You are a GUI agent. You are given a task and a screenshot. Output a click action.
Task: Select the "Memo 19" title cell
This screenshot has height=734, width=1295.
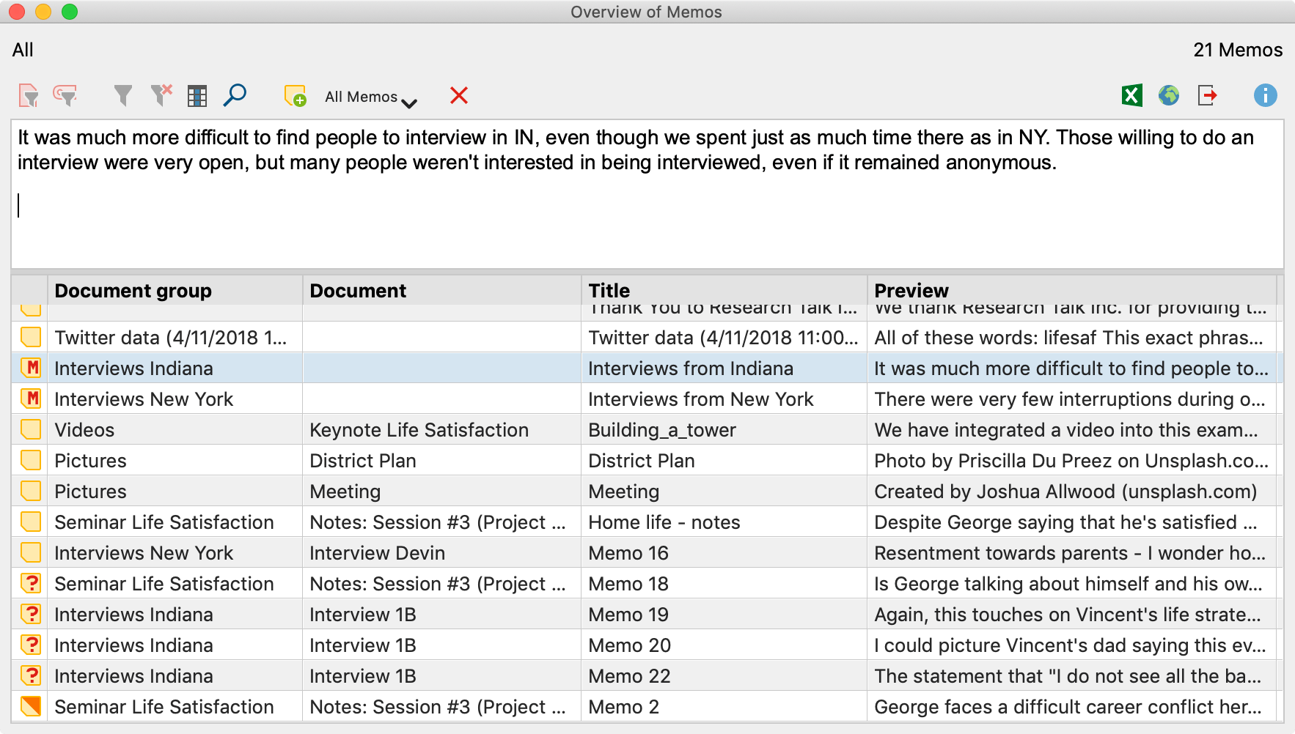coord(724,615)
